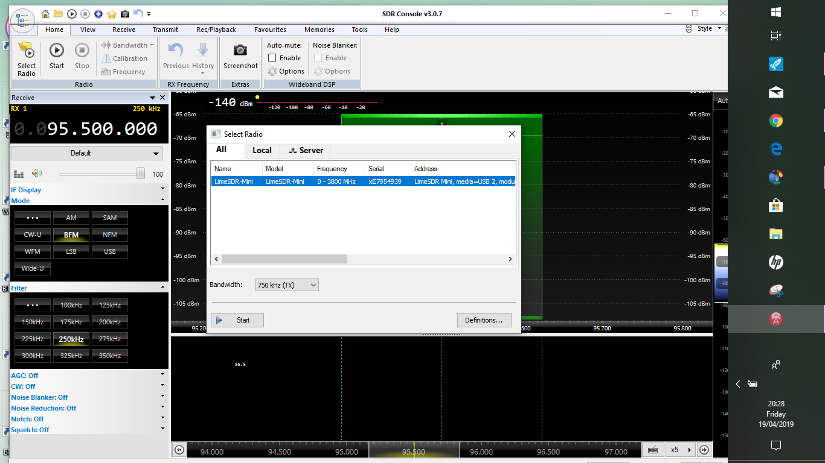Click the 95.500.000 frequency display
Screen dimensions: 825x463
[85, 128]
